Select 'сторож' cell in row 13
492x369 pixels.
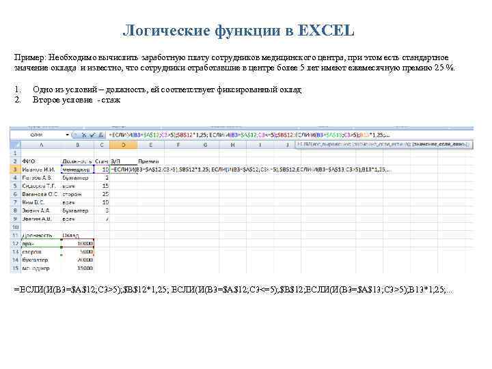[41, 251]
